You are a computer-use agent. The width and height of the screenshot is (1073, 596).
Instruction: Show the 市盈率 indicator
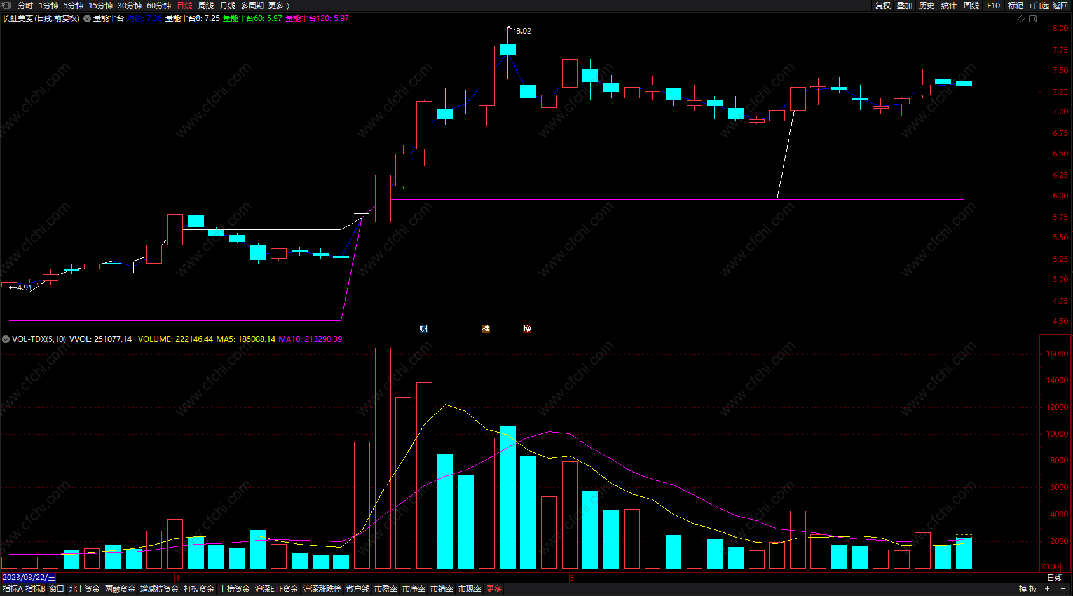tap(386, 589)
